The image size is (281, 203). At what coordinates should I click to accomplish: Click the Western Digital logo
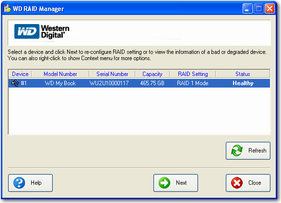click(x=42, y=32)
